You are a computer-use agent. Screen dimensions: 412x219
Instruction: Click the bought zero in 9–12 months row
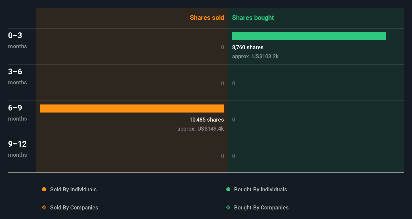[x=234, y=156]
